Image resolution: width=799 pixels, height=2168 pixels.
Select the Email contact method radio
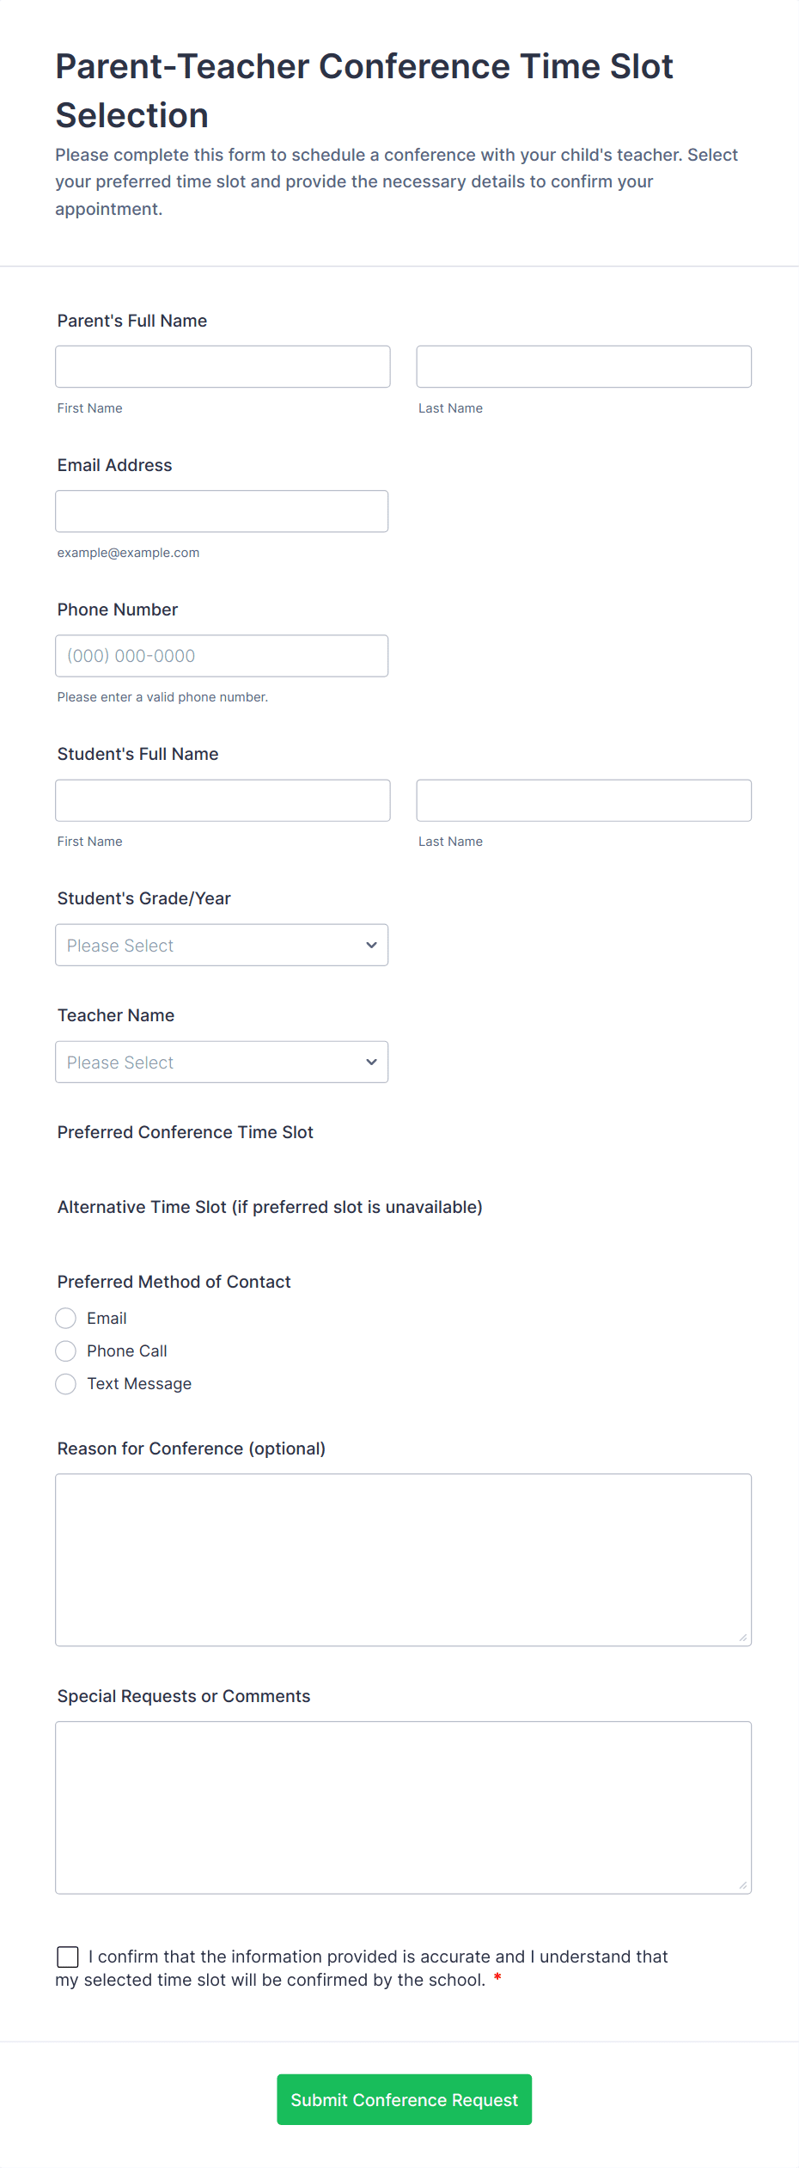click(66, 1318)
